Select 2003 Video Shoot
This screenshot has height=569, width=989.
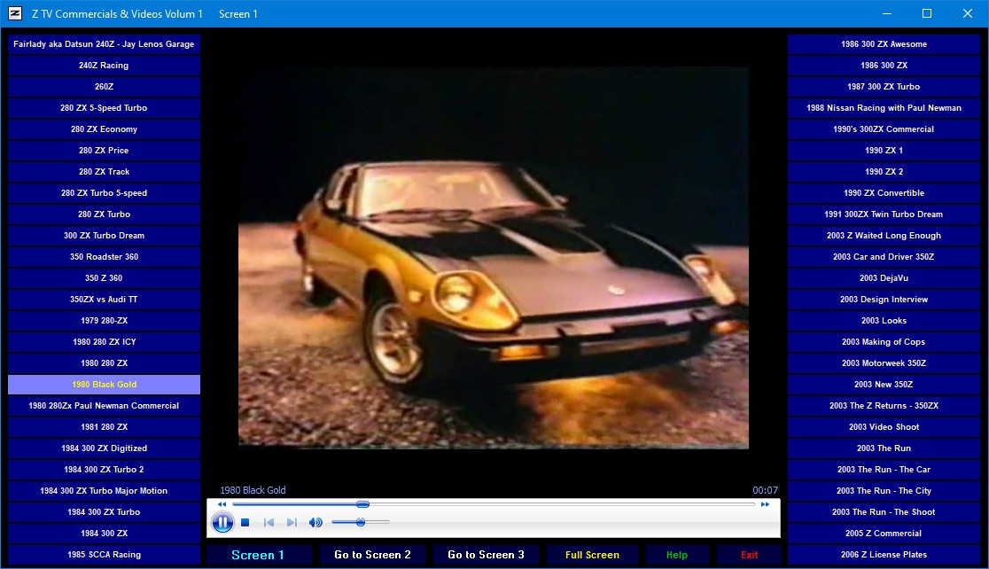884,427
